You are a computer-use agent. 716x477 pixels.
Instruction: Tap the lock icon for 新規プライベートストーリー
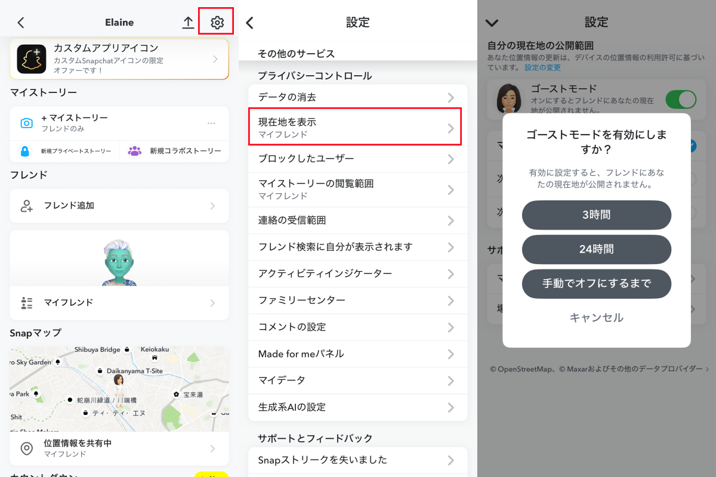[25, 151]
